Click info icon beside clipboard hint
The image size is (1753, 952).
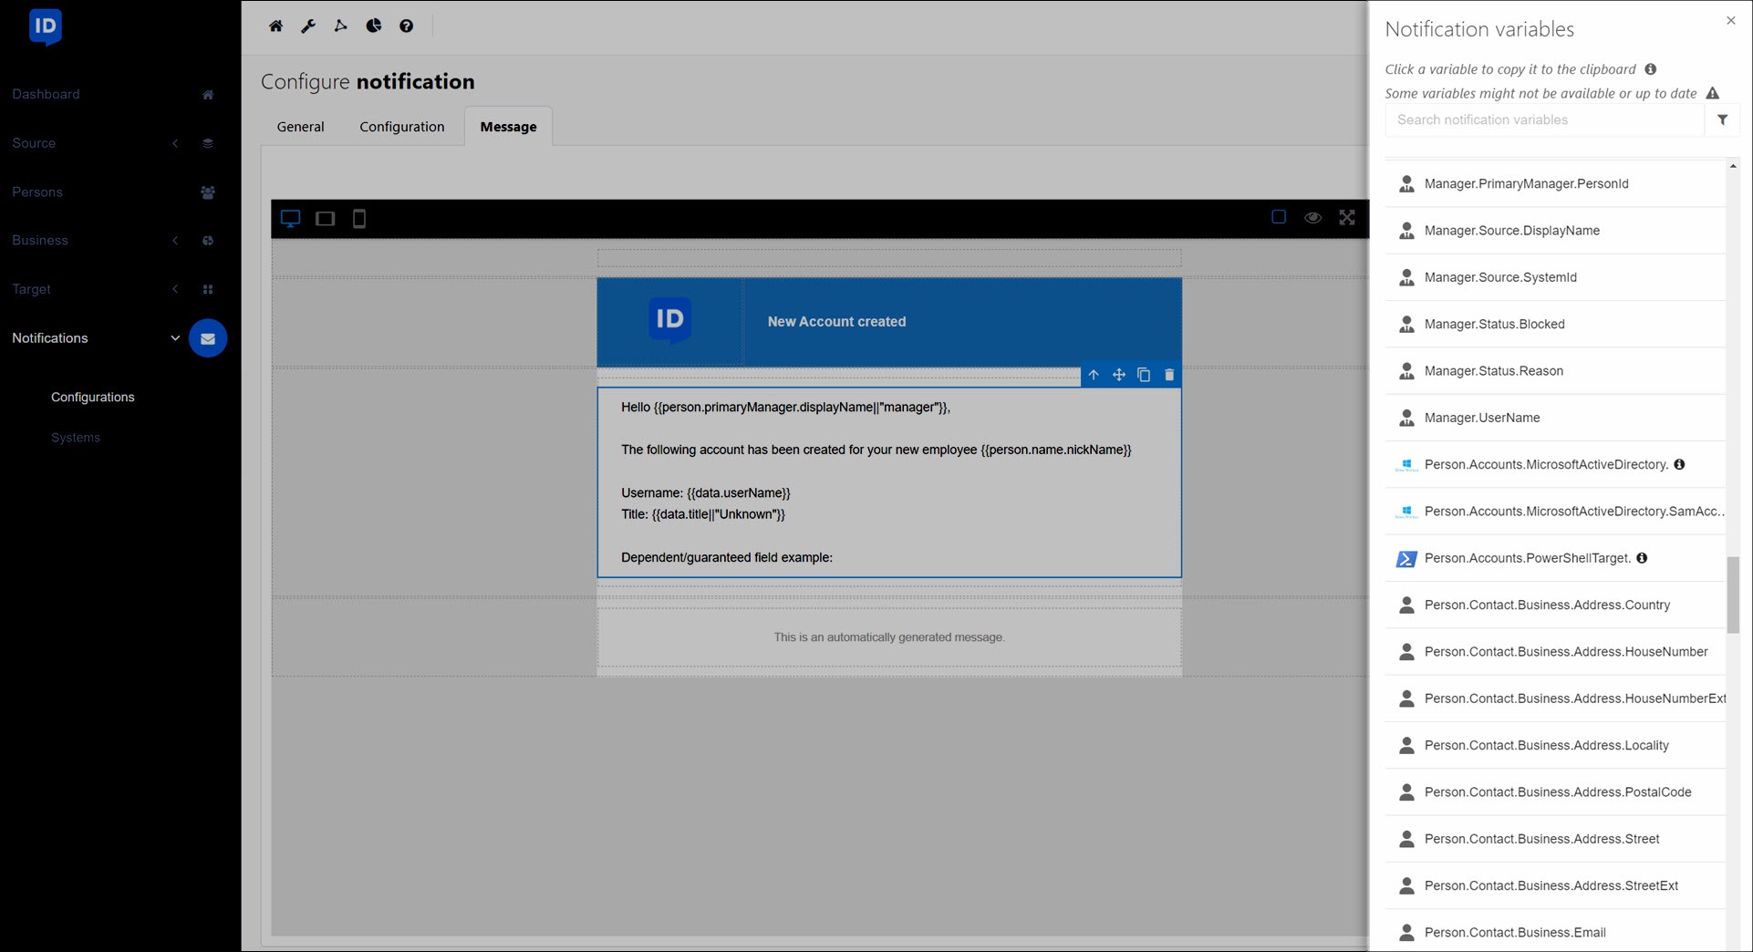1651,69
